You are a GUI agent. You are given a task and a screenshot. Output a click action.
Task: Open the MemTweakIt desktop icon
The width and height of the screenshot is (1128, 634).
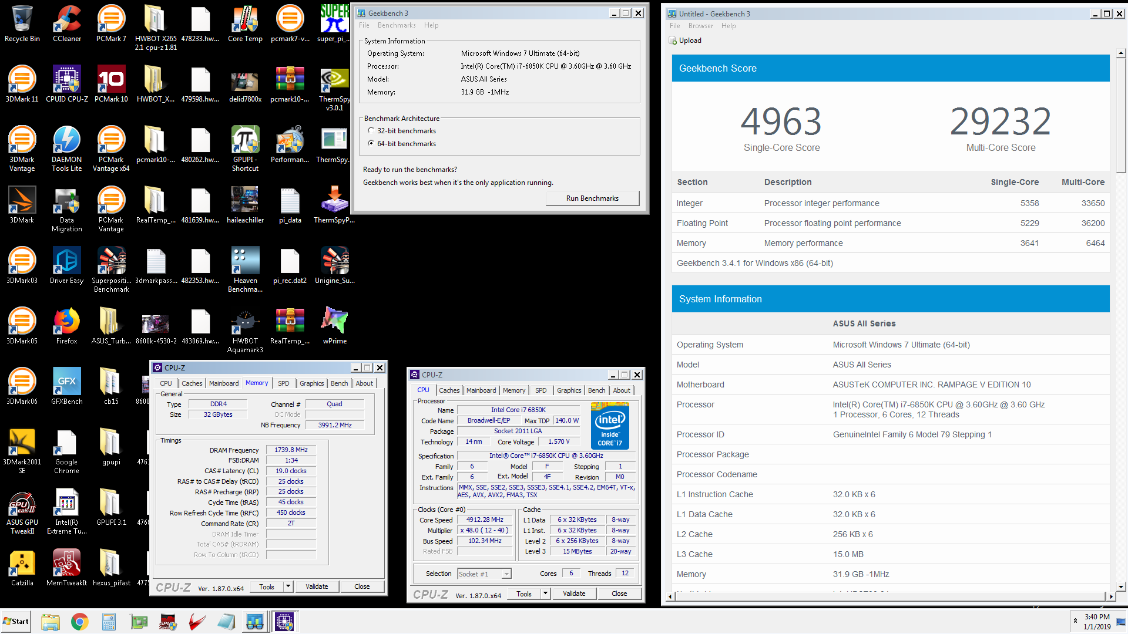(67, 568)
